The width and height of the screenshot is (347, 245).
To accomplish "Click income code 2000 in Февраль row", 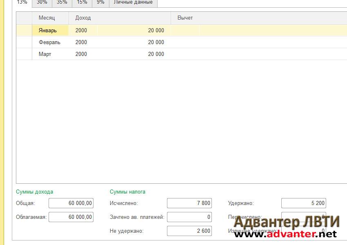I will click(x=83, y=42).
